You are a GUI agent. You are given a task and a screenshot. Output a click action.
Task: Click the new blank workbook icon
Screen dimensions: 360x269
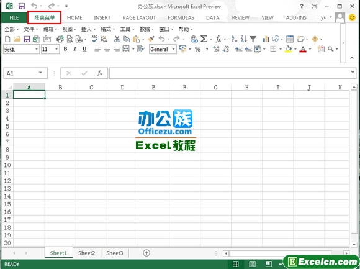7,39
